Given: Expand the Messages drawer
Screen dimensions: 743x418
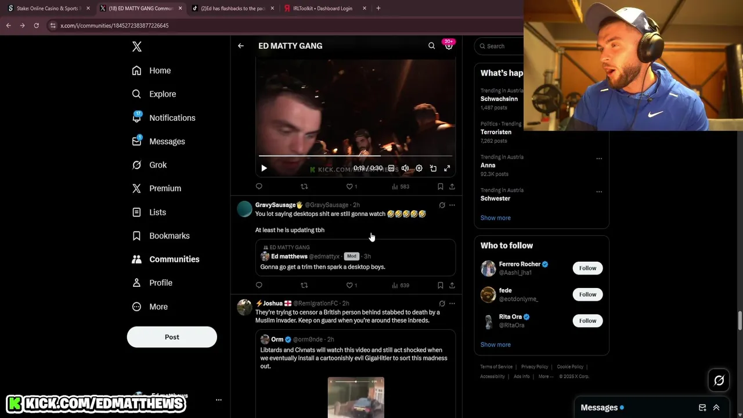Looking at the screenshot, I should [716, 408].
